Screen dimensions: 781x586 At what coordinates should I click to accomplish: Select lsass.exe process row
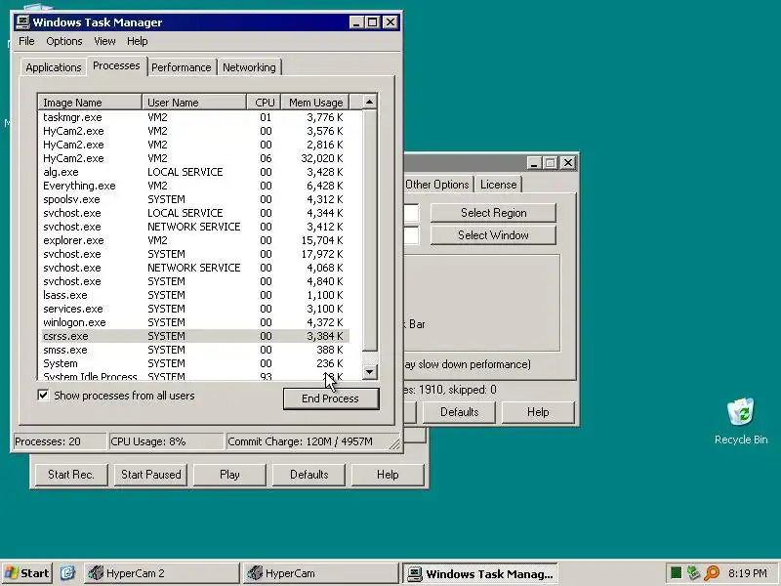(x=194, y=295)
